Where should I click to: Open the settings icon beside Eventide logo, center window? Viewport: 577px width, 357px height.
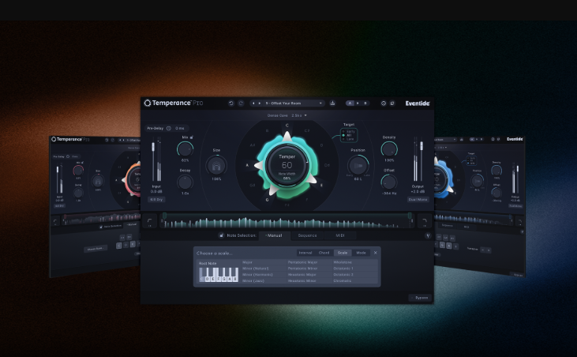point(392,103)
